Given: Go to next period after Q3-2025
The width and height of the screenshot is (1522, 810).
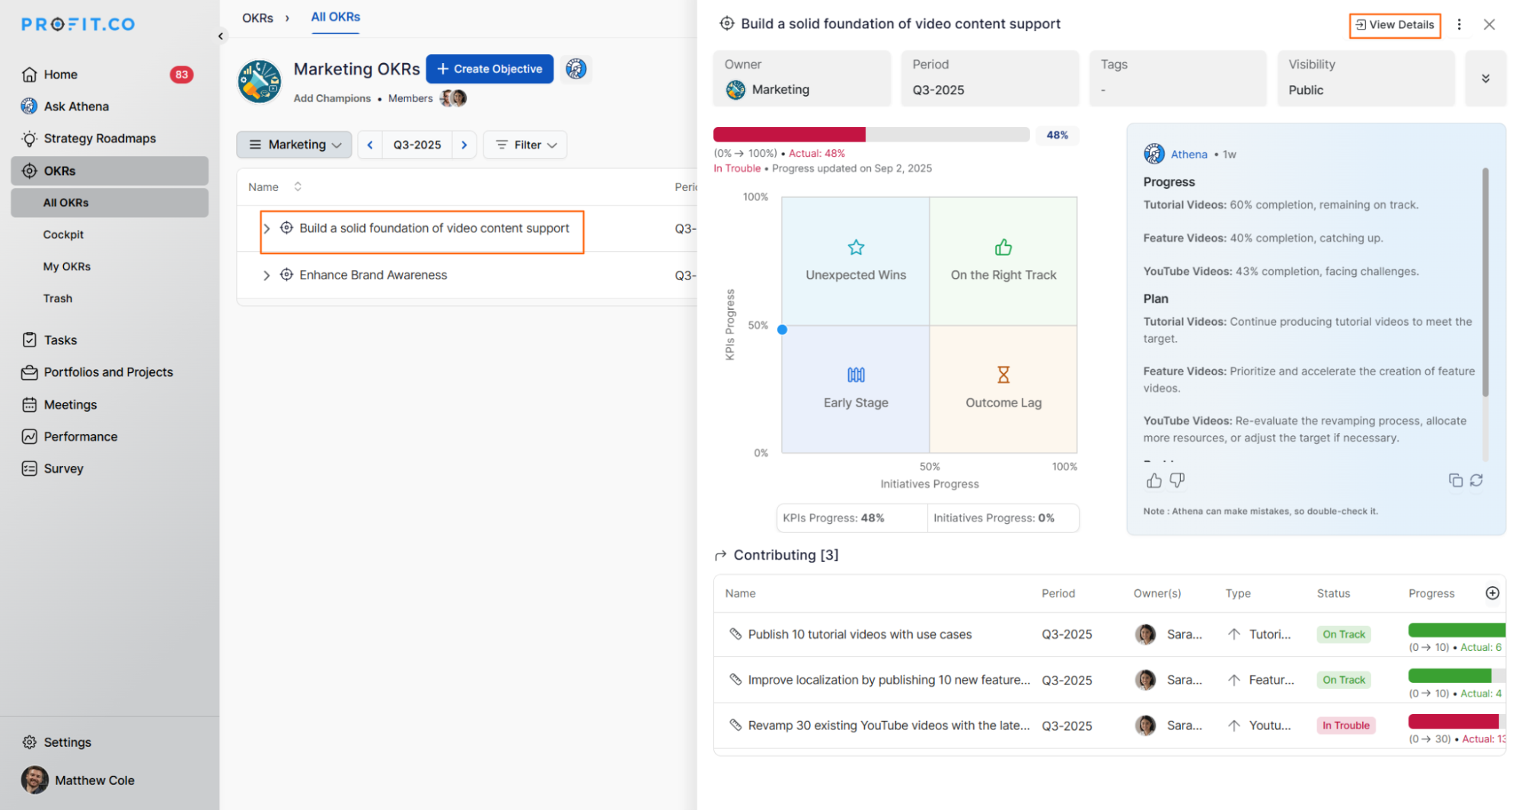Looking at the screenshot, I should tap(464, 145).
